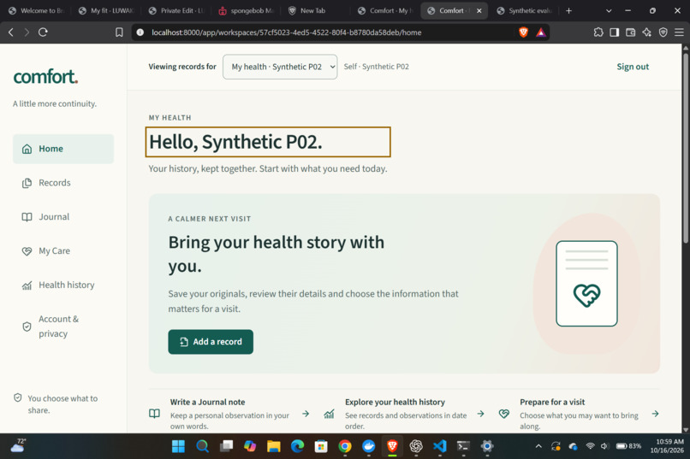Open Brave VPN shield icon in toolbar

(x=663, y=32)
